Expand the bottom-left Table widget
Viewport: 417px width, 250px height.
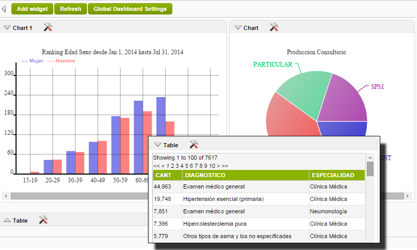pyautogui.click(x=7, y=221)
